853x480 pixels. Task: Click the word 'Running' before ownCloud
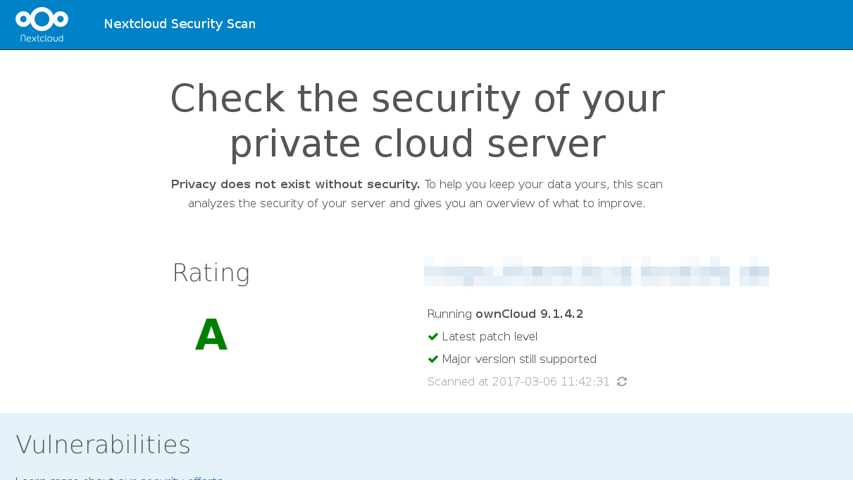tap(449, 314)
